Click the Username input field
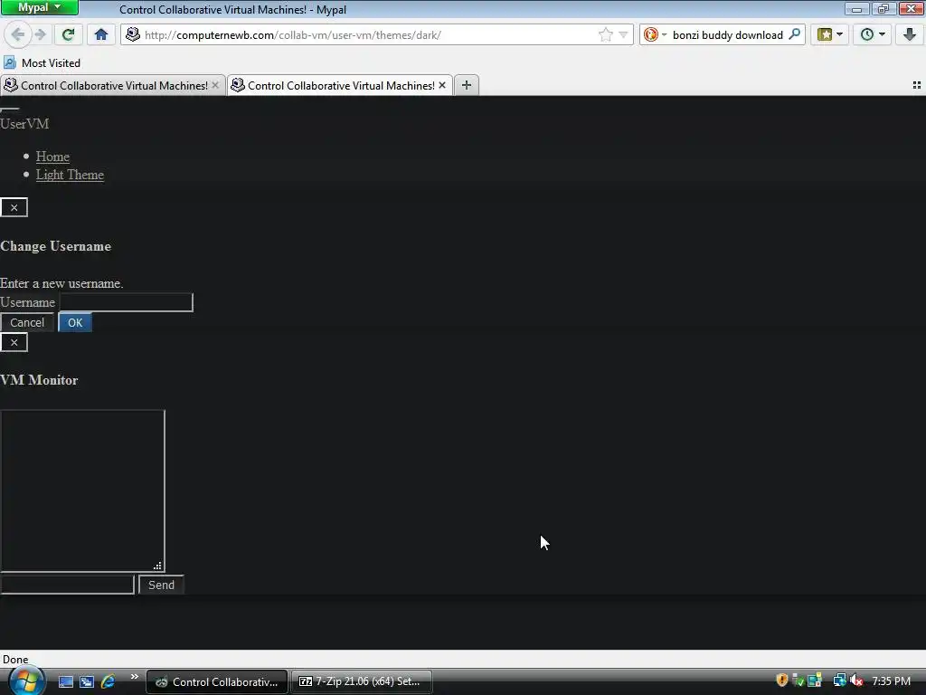This screenshot has width=926, height=695. [x=127, y=302]
